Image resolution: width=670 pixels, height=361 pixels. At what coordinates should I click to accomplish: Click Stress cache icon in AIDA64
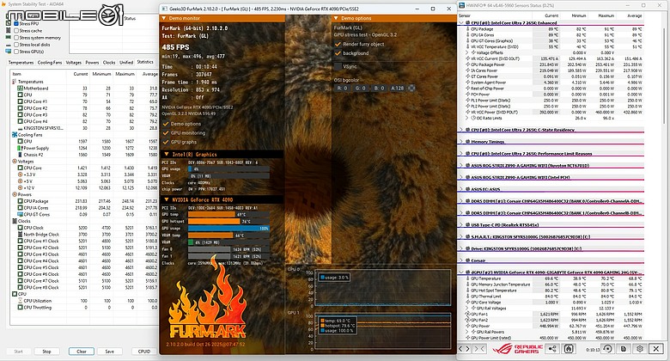click(x=8, y=30)
